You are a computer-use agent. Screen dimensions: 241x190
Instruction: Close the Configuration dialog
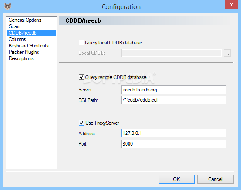(x=231, y=5)
